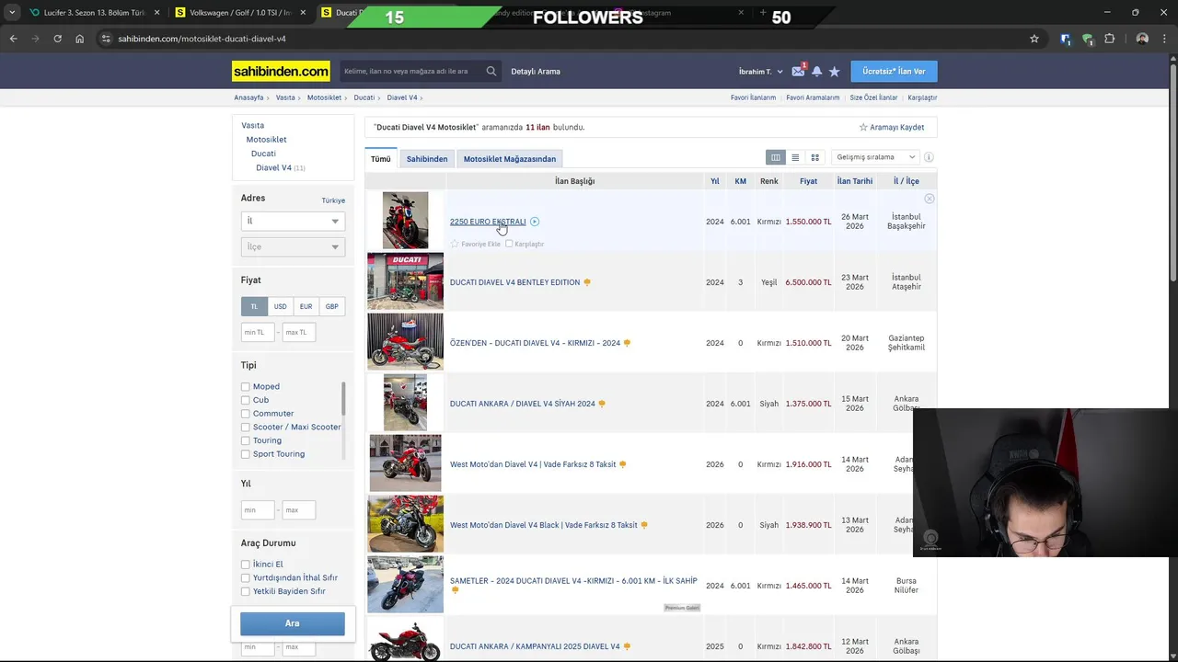Open DUCATI DIAVEL V4 BENTLEY EDITION listing

pyautogui.click(x=514, y=282)
